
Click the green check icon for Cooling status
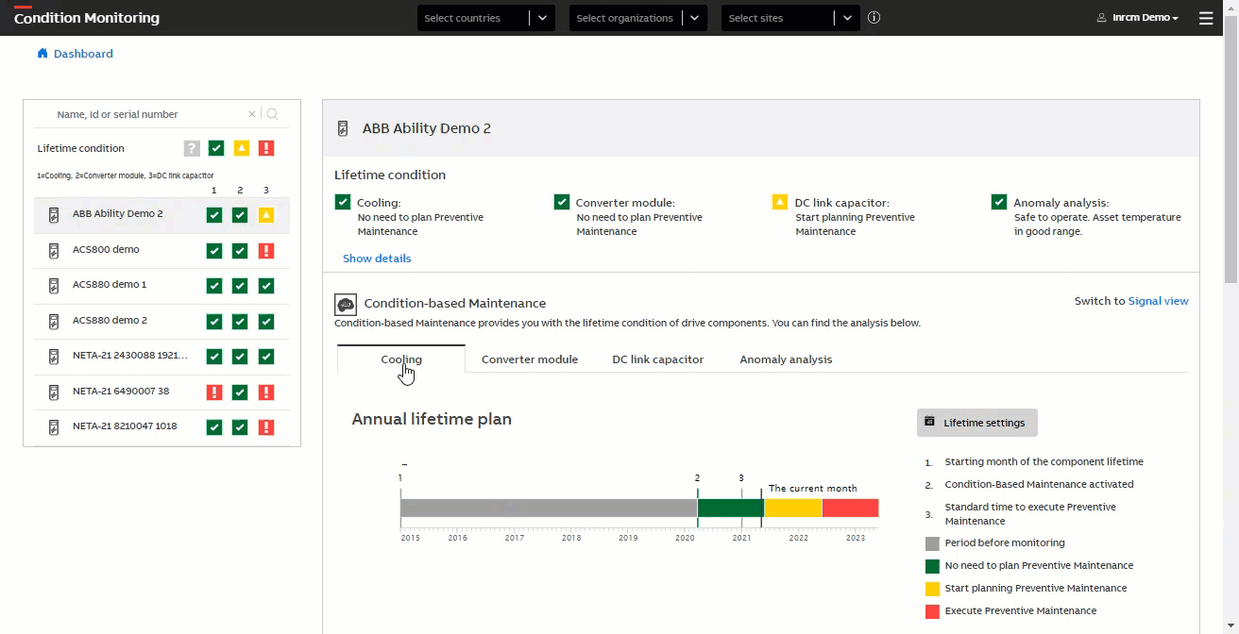(x=343, y=202)
